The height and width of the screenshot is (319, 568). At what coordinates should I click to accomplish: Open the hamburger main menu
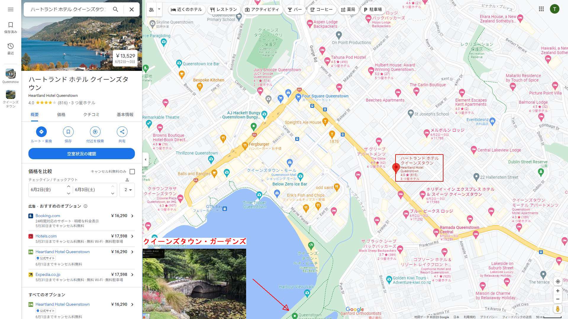click(11, 9)
